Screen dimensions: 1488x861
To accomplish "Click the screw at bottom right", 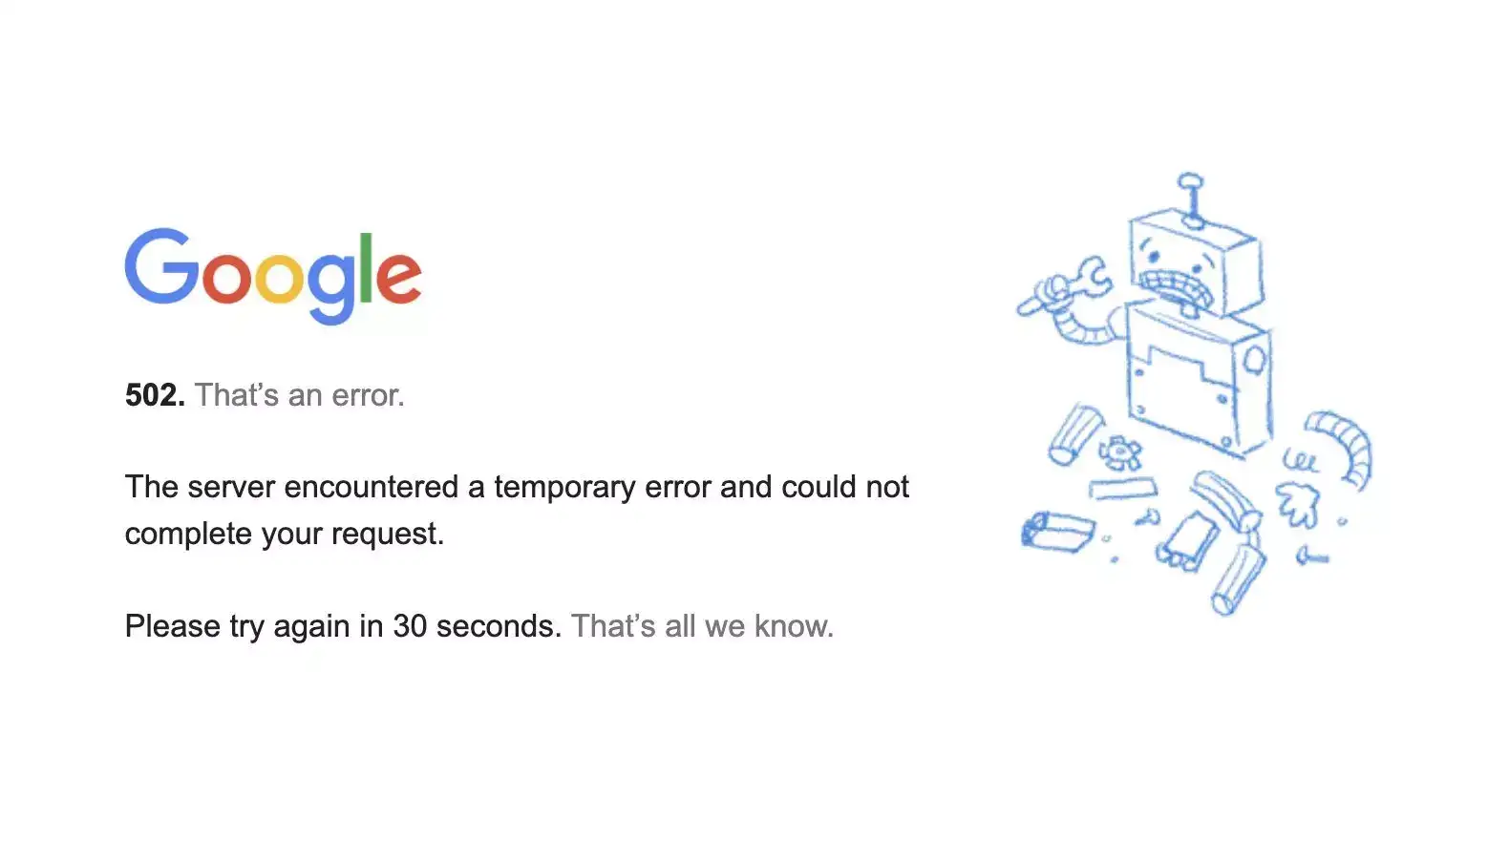I will pyautogui.click(x=1312, y=556).
